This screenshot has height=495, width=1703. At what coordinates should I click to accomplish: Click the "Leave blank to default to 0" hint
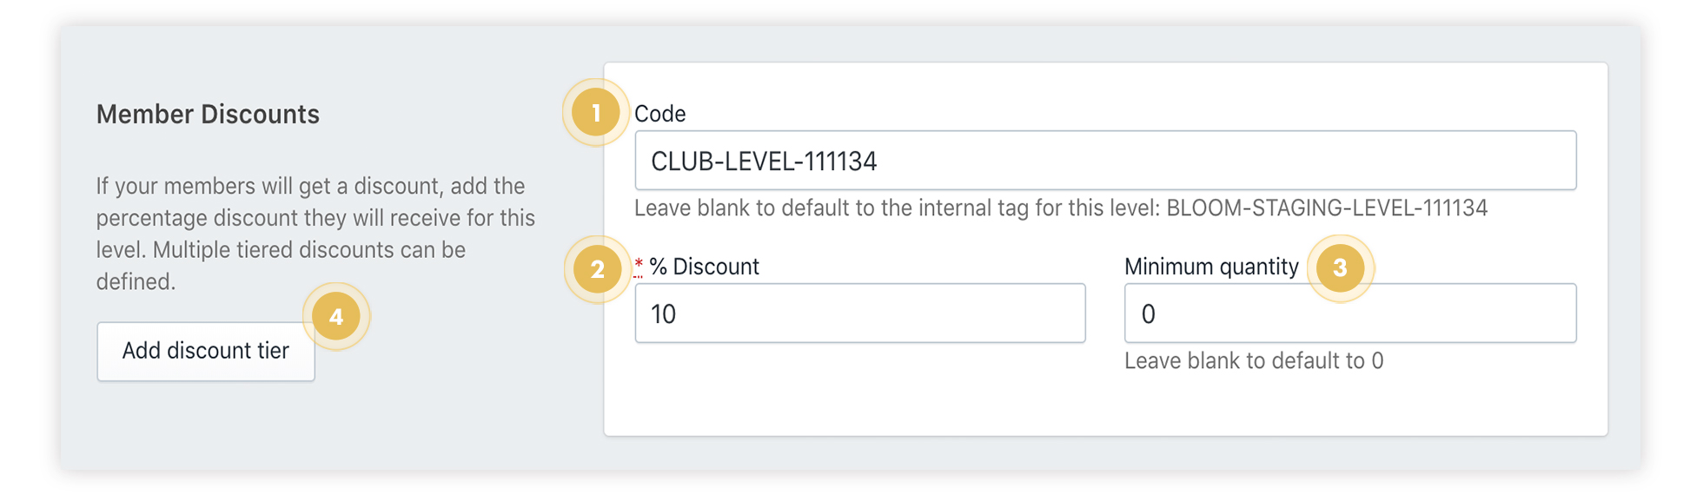[1254, 361]
